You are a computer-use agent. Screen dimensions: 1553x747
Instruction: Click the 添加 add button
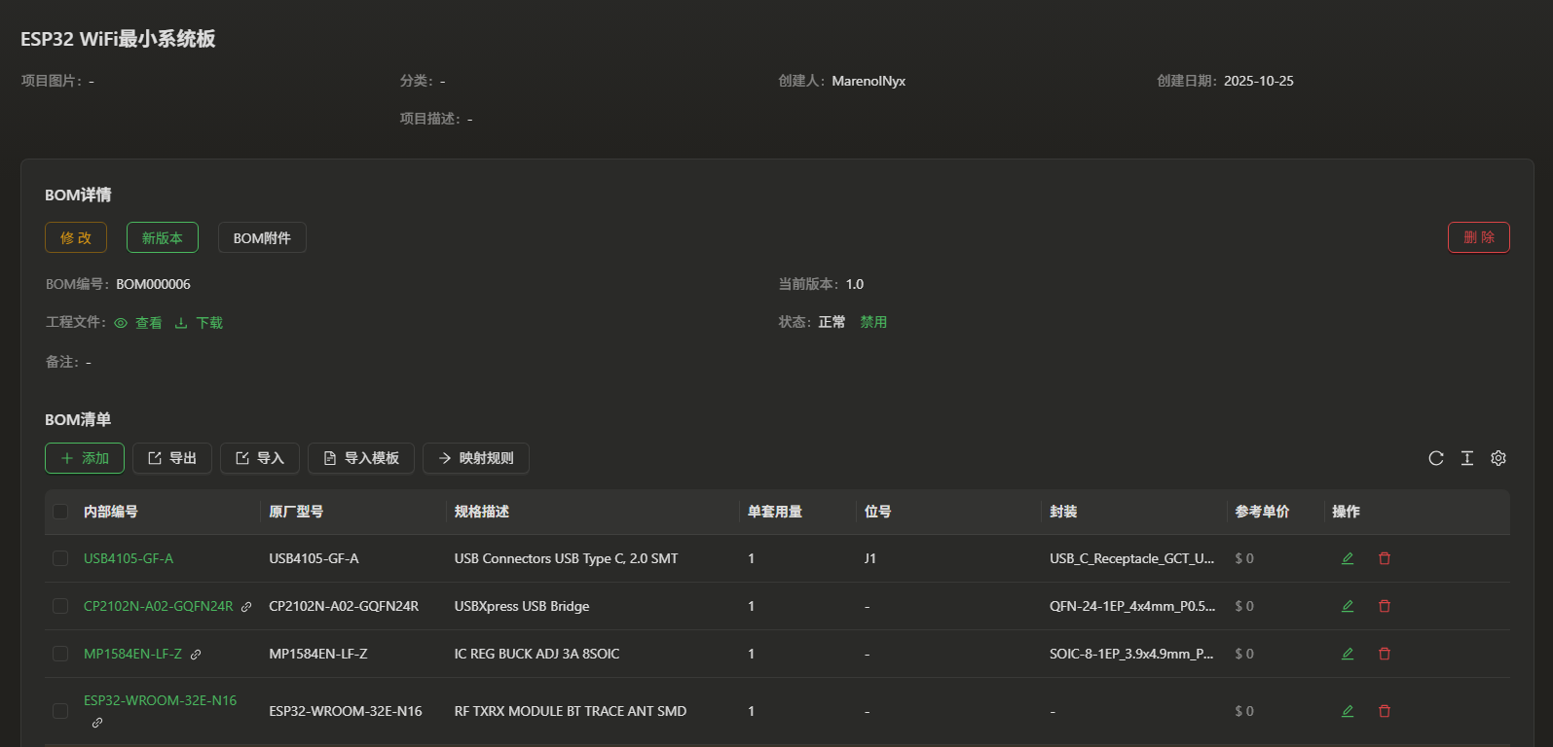point(85,458)
